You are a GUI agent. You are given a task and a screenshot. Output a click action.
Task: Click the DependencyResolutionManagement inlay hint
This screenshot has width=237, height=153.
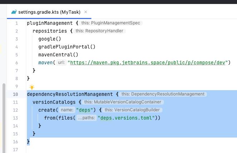coord(163,94)
